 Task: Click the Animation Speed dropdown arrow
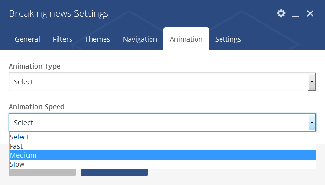[312, 122]
